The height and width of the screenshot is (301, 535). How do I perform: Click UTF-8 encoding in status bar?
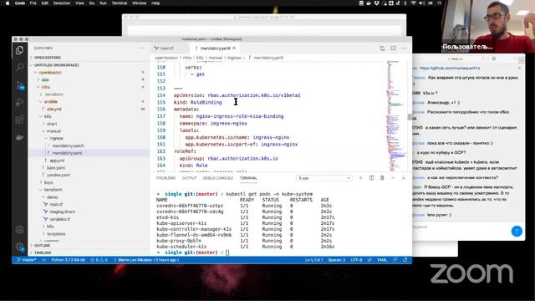pos(356,260)
